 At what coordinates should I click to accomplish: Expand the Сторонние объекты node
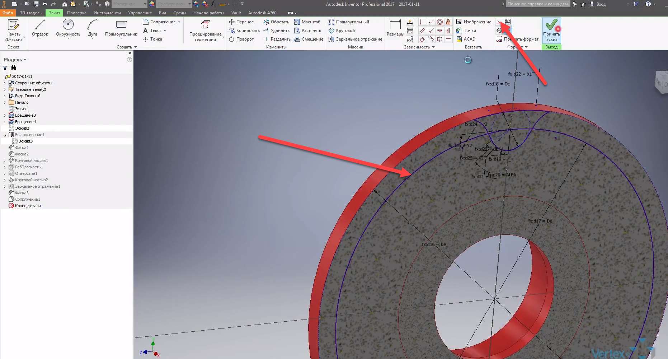click(5, 83)
